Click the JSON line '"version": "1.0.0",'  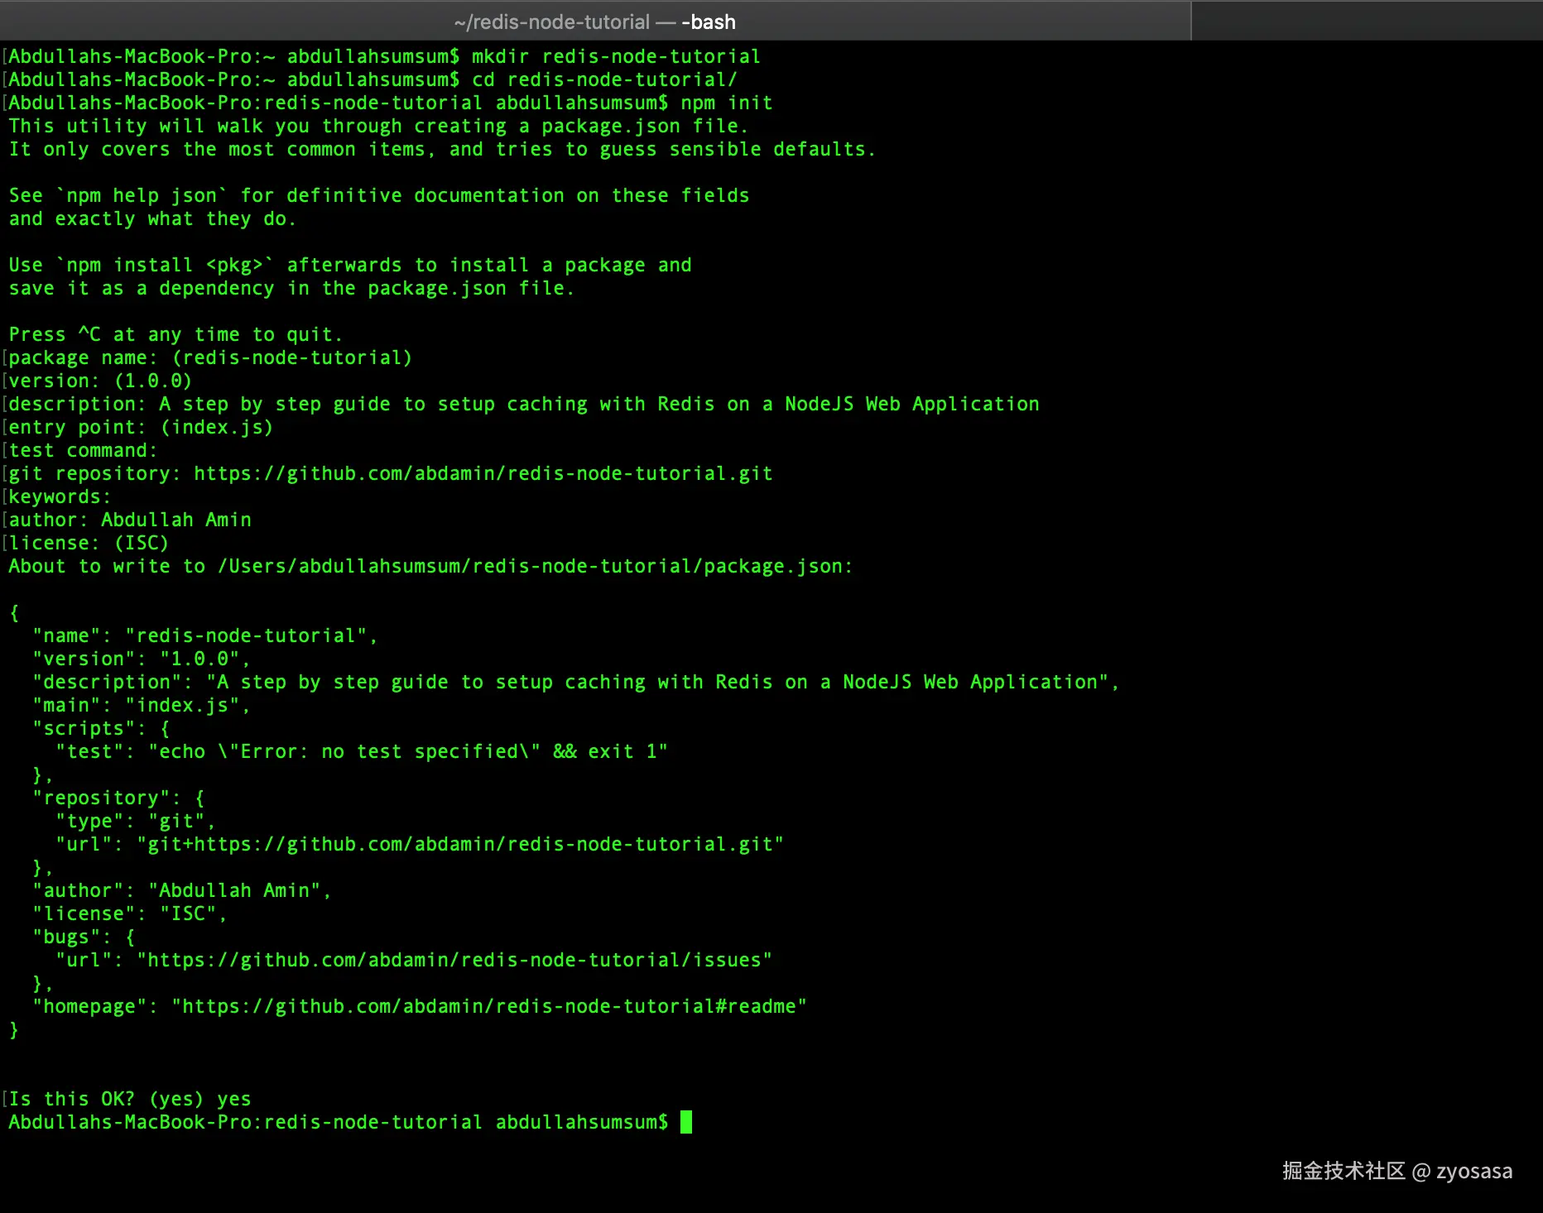click(141, 659)
